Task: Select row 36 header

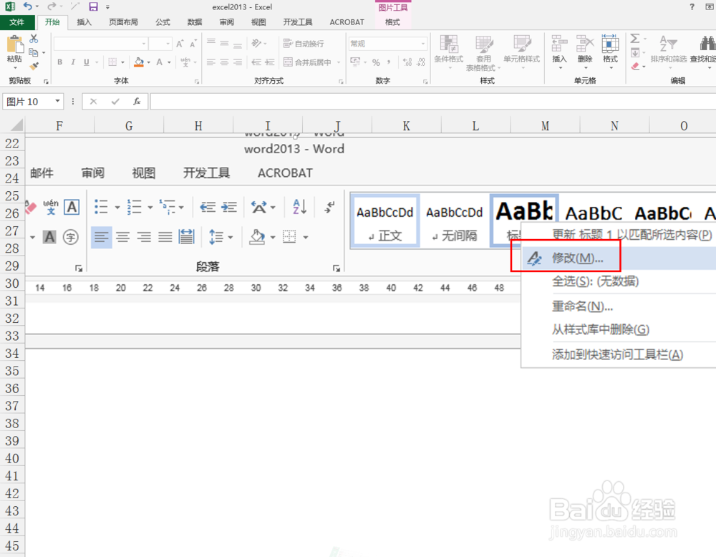Action: click(x=12, y=388)
